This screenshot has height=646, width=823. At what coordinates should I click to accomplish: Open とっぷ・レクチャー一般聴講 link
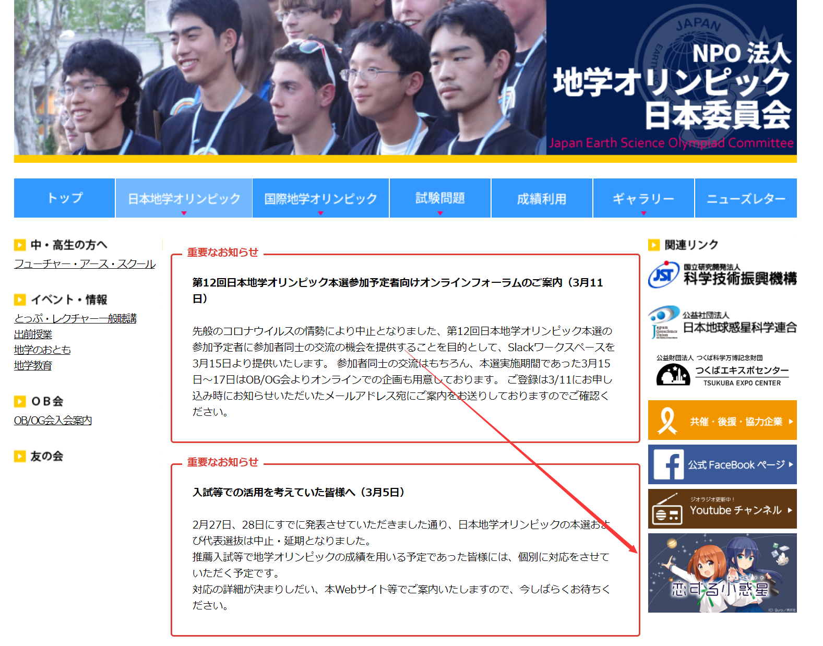pos(75,318)
